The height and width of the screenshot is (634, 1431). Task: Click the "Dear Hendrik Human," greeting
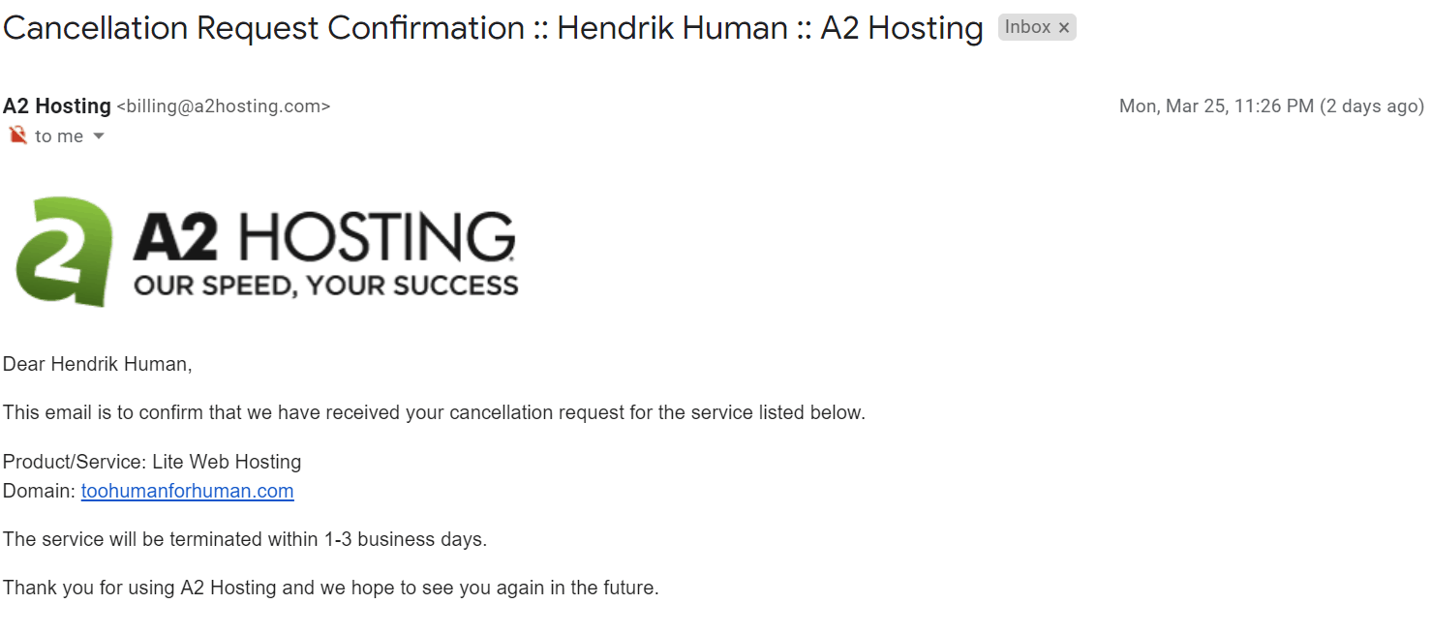click(x=98, y=364)
